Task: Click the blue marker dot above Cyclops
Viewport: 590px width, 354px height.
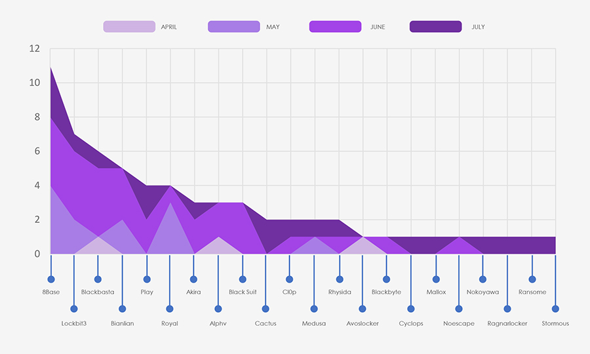Action: (x=411, y=309)
